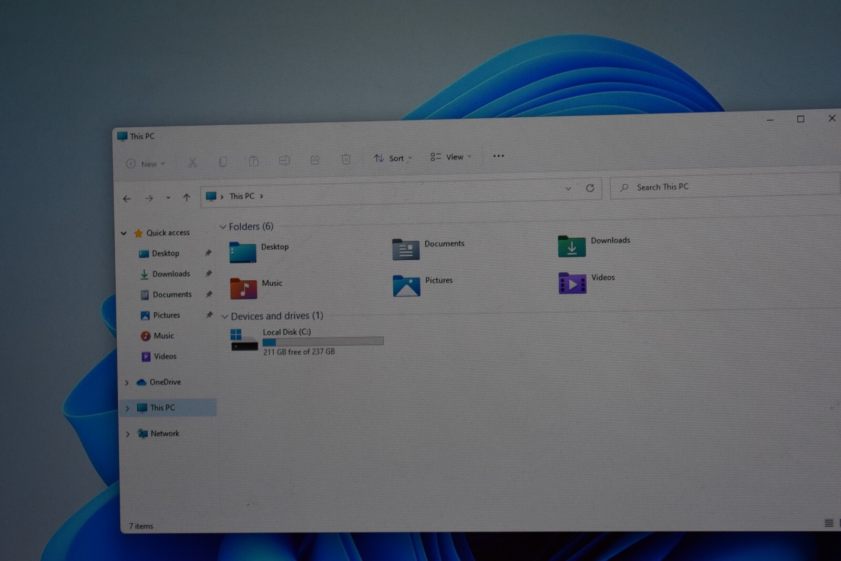Click the 'Documents' folder name in Folders

point(444,243)
